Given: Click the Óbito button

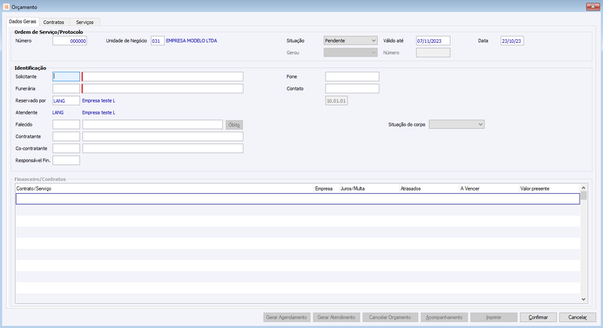Looking at the screenshot, I should tap(234, 124).
